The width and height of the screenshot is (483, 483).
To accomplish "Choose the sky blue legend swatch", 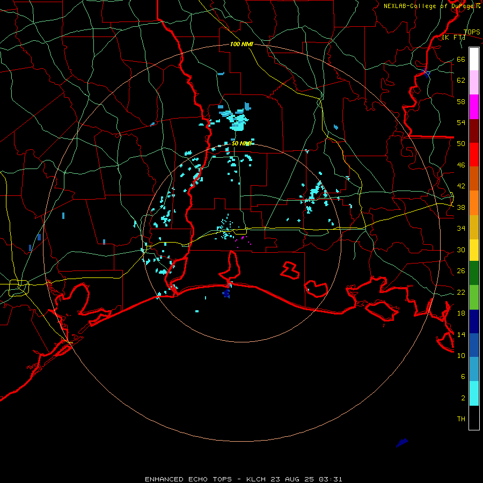I will 474,369.
